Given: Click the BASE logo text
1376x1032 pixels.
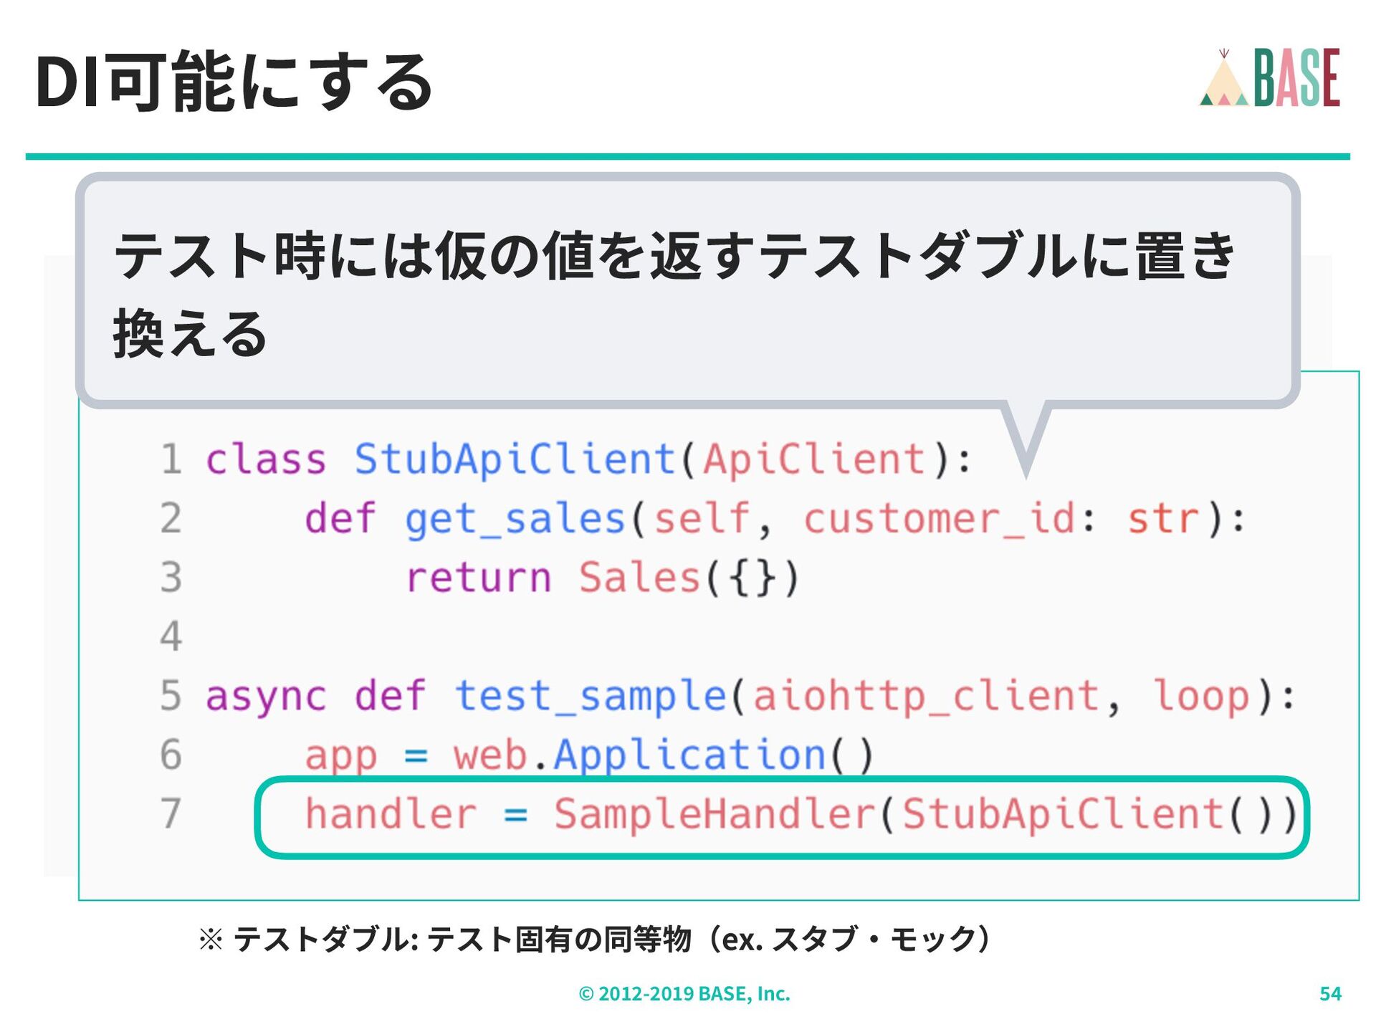Looking at the screenshot, I should 1297,78.
